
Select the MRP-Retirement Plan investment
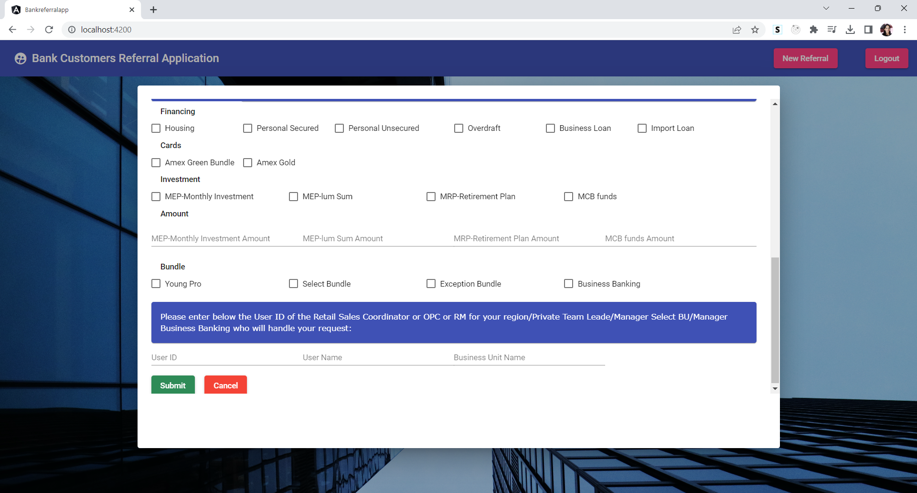[x=431, y=196]
